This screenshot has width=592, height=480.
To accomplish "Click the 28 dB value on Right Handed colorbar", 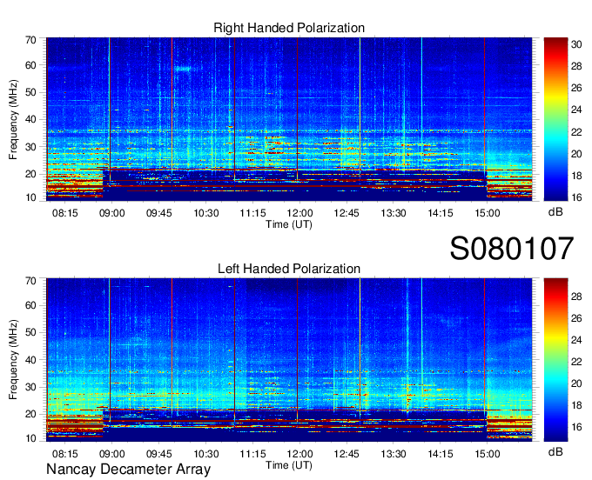I will (x=576, y=66).
